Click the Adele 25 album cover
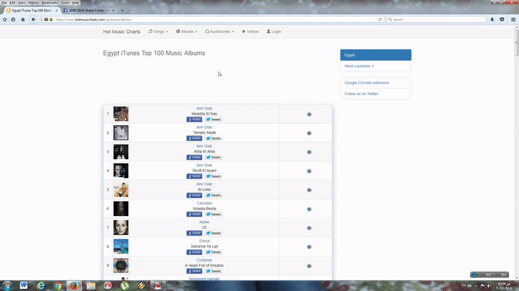Viewport: 519px width, 291px height. (121, 228)
